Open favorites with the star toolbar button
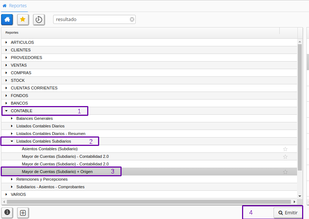309x219 pixels. [x=23, y=20]
